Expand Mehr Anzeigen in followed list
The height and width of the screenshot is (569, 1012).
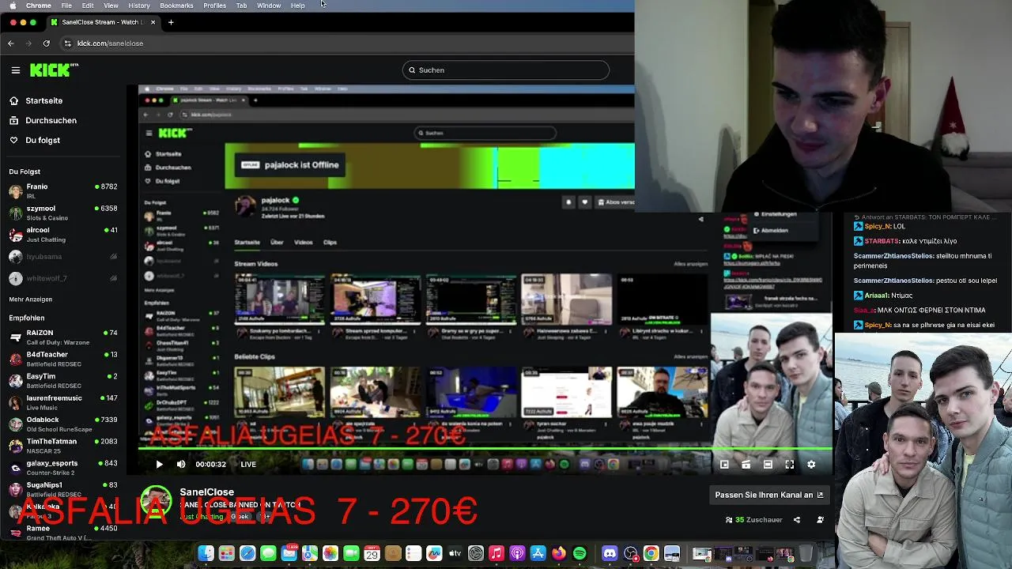pos(31,300)
